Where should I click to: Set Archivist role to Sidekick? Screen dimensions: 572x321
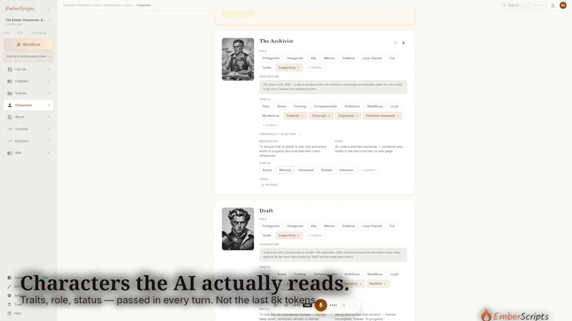click(x=348, y=58)
